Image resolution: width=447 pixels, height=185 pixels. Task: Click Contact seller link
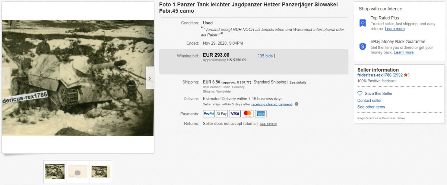click(370, 100)
